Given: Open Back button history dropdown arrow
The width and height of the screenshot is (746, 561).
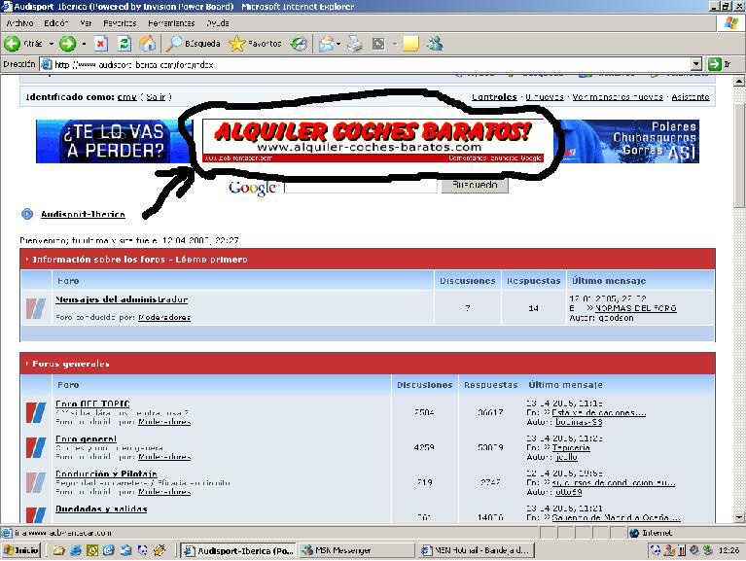Looking at the screenshot, I should (51, 44).
